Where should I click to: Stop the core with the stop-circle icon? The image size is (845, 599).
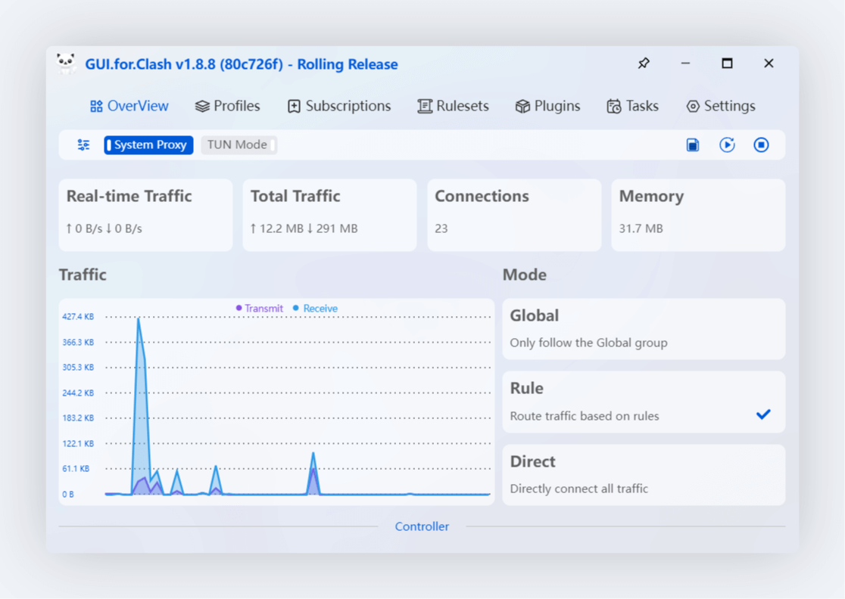tap(761, 144)
